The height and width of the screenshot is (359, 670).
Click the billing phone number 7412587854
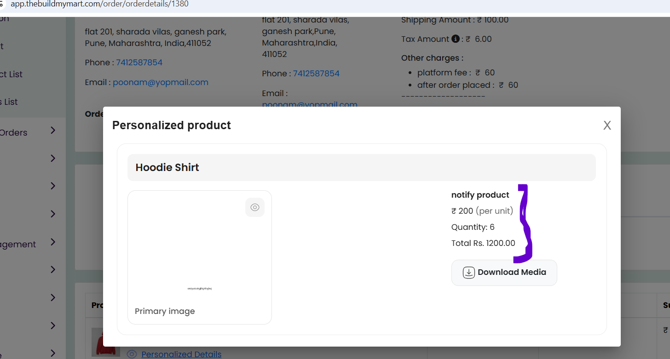point(139,63)
